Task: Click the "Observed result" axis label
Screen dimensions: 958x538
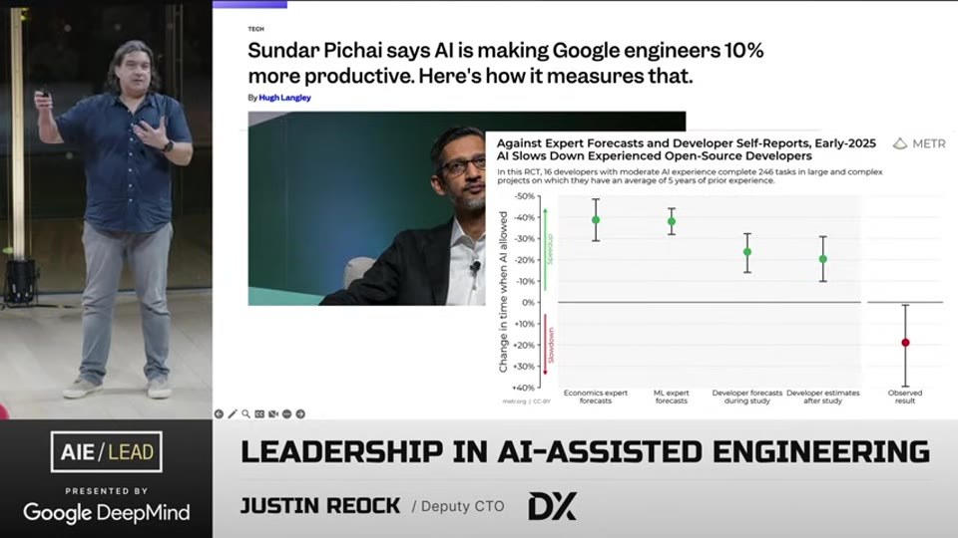Action: [905, 398]
